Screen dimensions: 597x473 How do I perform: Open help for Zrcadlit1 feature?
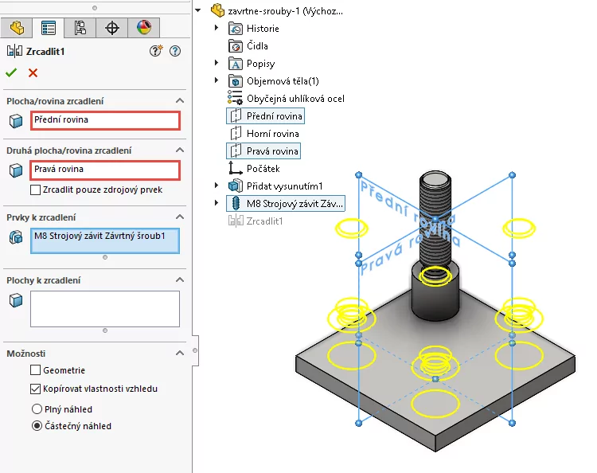(175, 51)
